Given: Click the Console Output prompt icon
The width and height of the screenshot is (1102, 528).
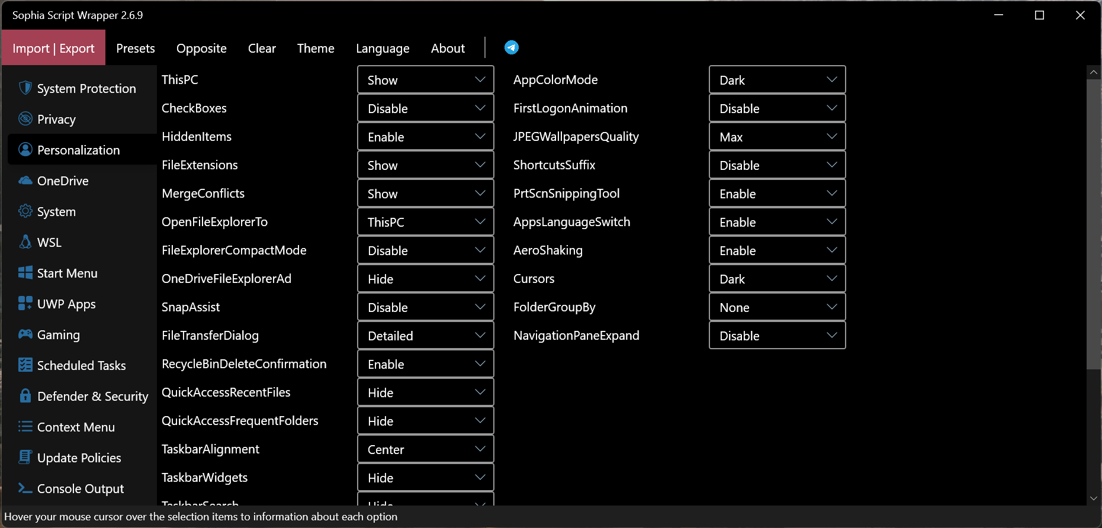Looking at the screenshot, I should 25,488.
